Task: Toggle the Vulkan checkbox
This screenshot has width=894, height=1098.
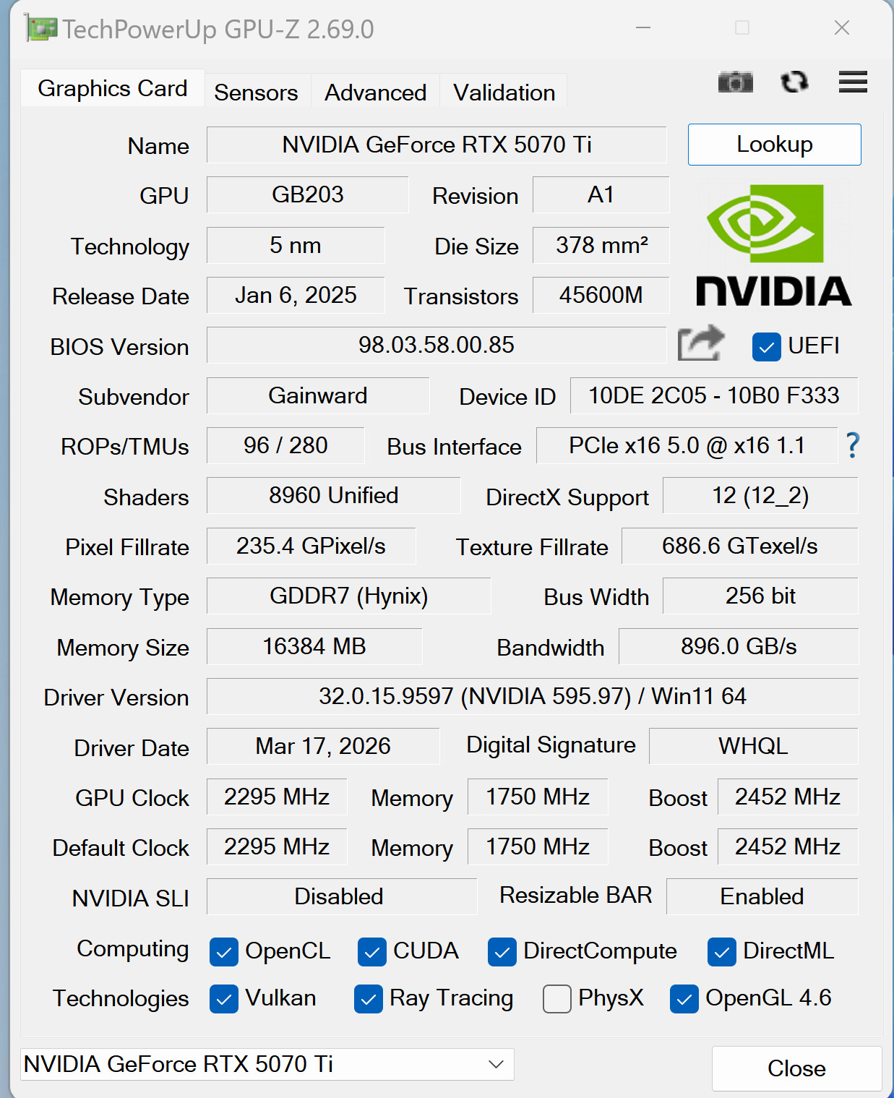Action: (x=224, y=999)
